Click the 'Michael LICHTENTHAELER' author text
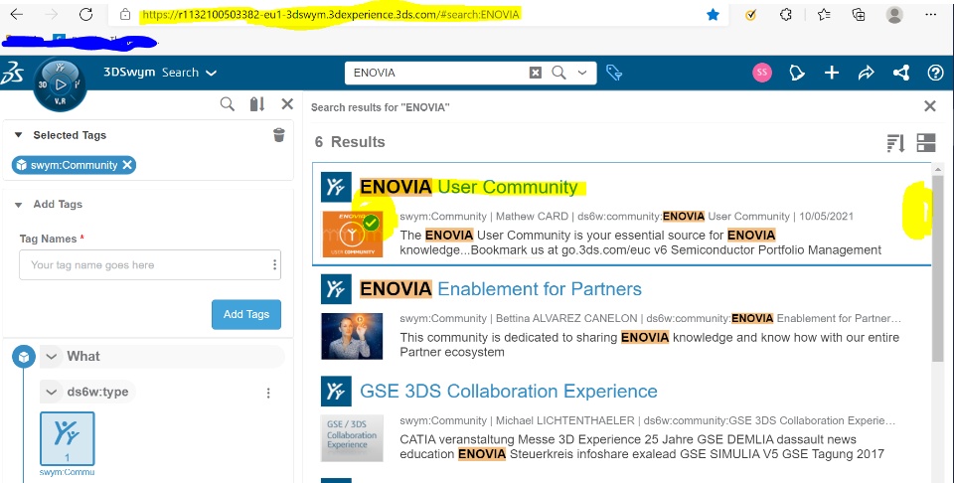Image resolution: width=954 pixels, height=483 pixels. (565, 420)
